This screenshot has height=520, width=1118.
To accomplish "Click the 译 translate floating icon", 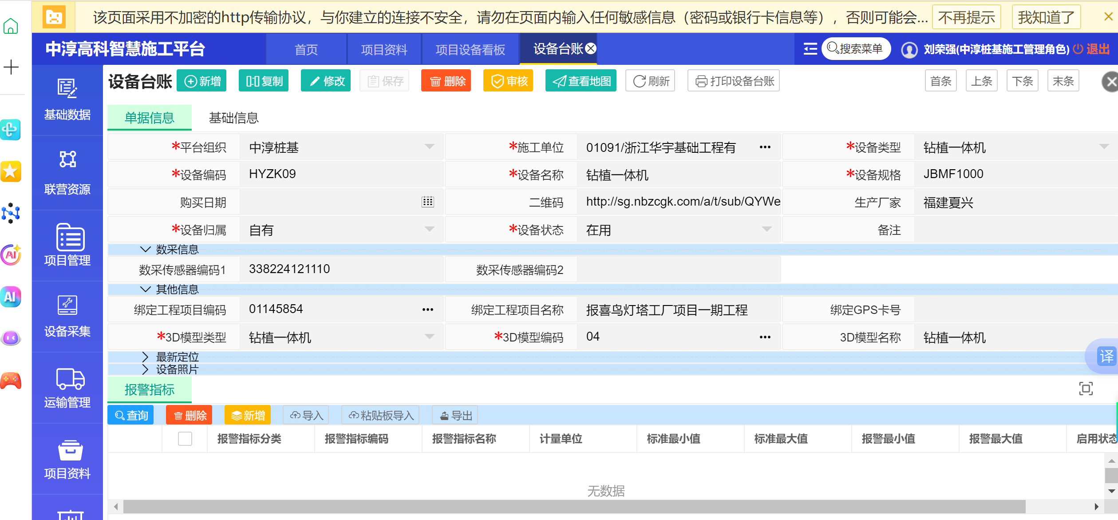I will tap(1106, 356).
